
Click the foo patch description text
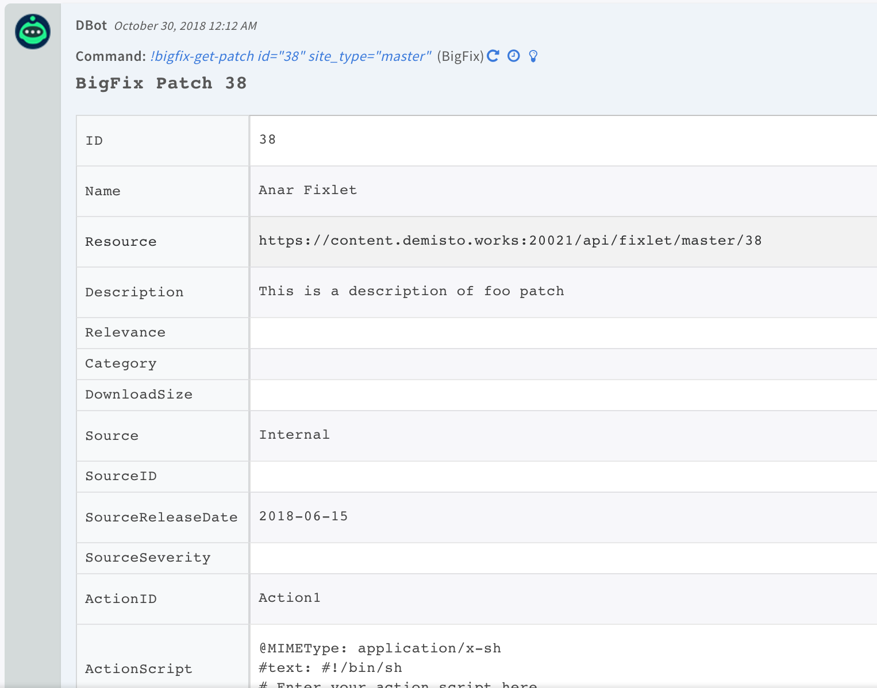pos(411,291)
